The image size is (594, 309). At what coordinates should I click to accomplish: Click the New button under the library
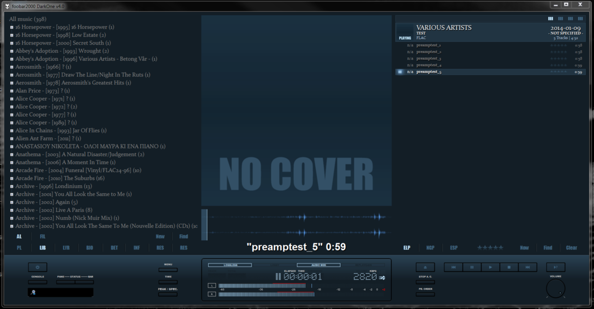pyautogui.click(x=160, y=237)
